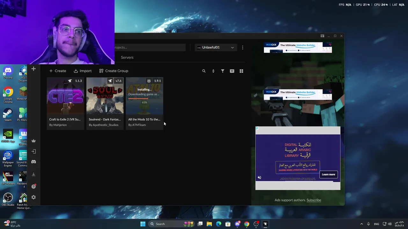
Task: Expand the Unlawful01 account dropdown
Action: (215, 47)
